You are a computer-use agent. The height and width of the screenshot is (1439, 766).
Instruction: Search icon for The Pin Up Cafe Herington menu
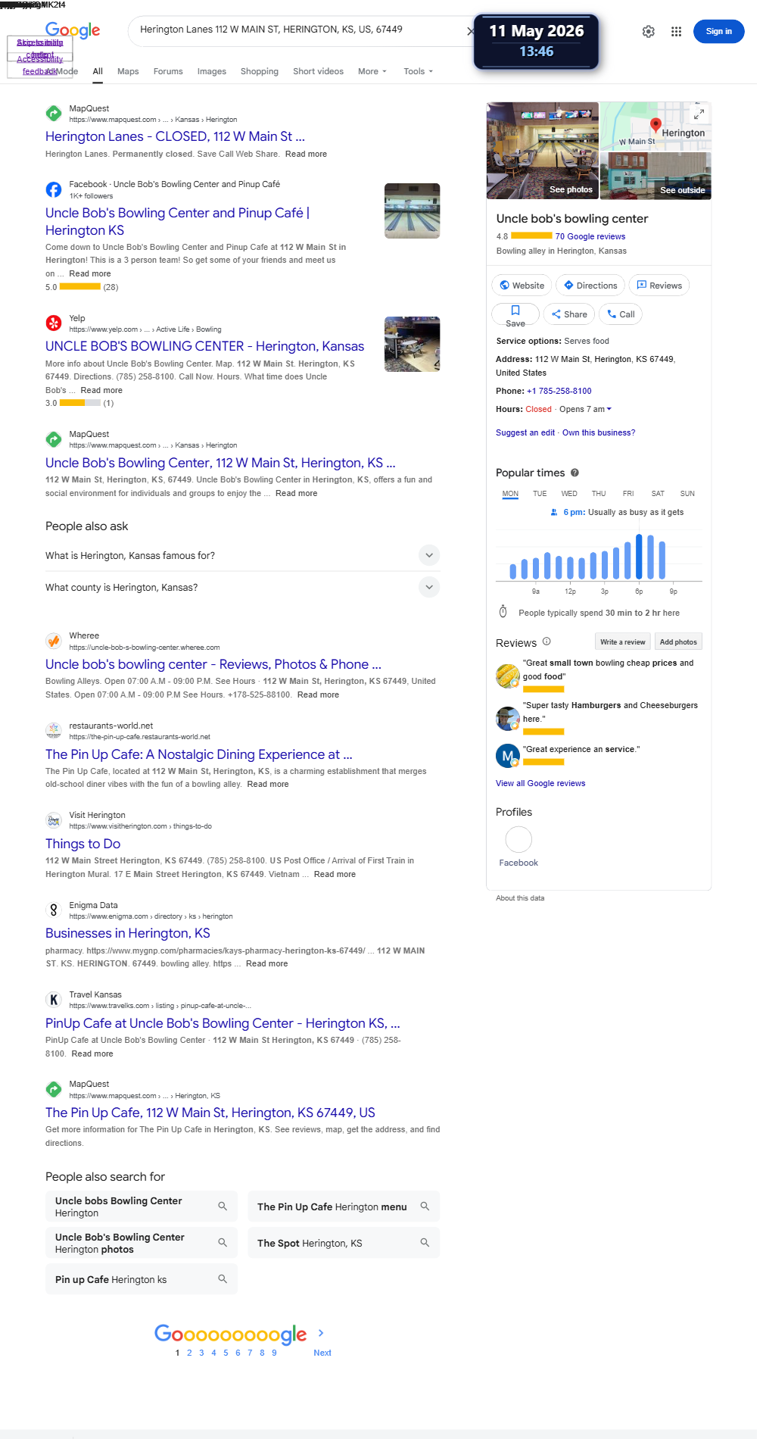point(425,1206)
